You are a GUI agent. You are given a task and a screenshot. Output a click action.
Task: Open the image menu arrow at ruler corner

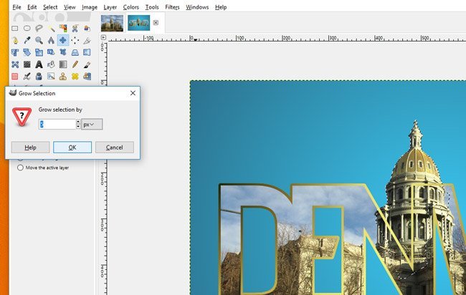[103, 37]
